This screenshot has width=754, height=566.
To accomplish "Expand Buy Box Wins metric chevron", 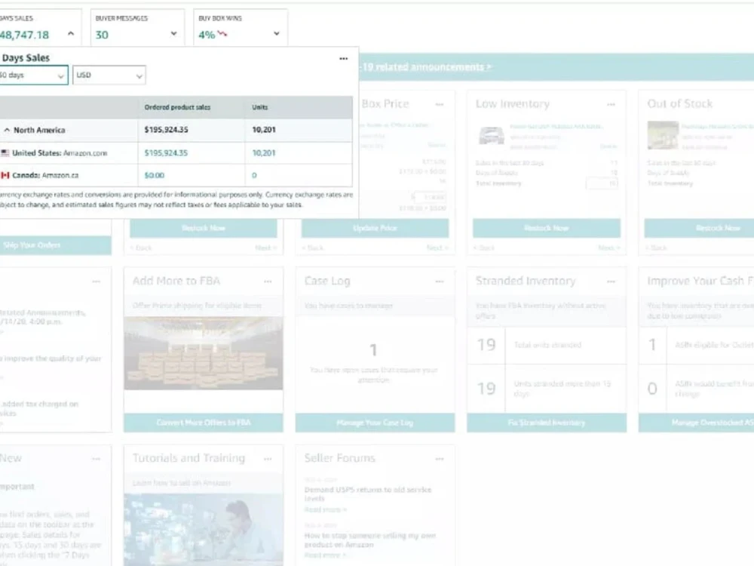I will point(277,33).
